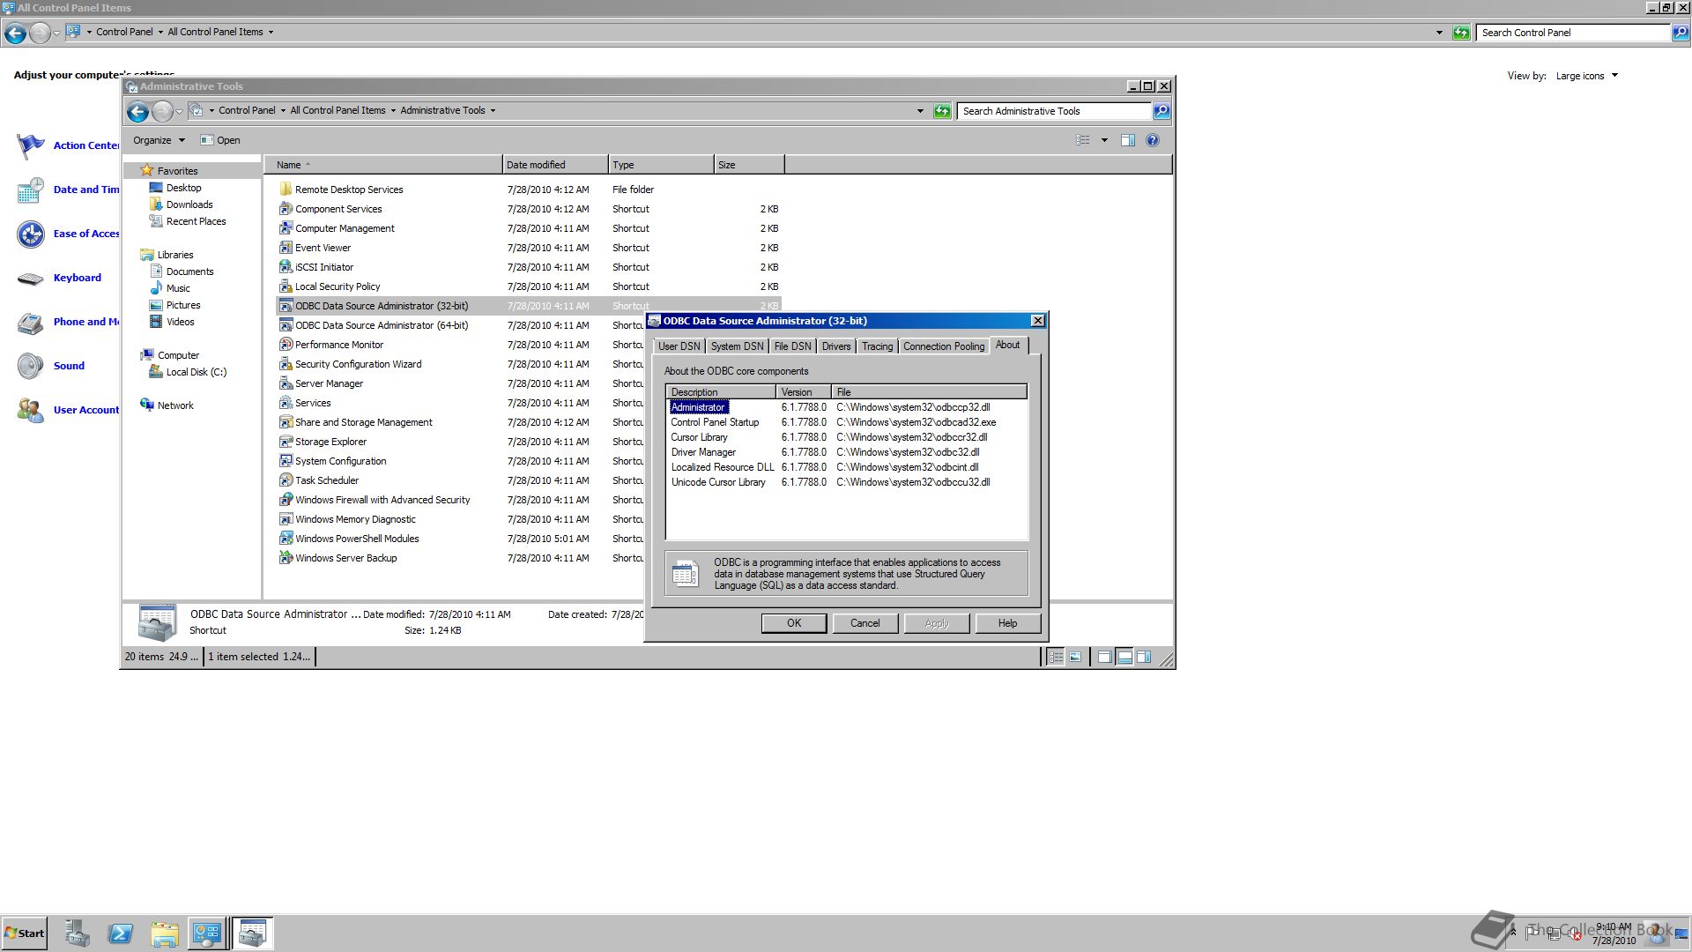1692x952 pixels.
Task: Sort by the Date modified column header
Action: coord(555,165)
